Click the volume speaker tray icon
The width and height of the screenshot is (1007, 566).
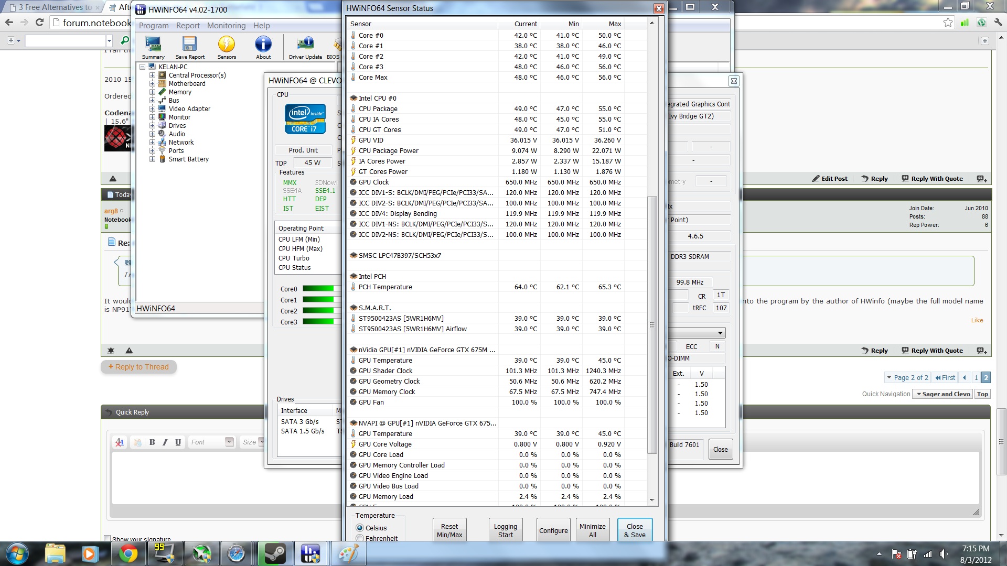[x=943, y=554]
